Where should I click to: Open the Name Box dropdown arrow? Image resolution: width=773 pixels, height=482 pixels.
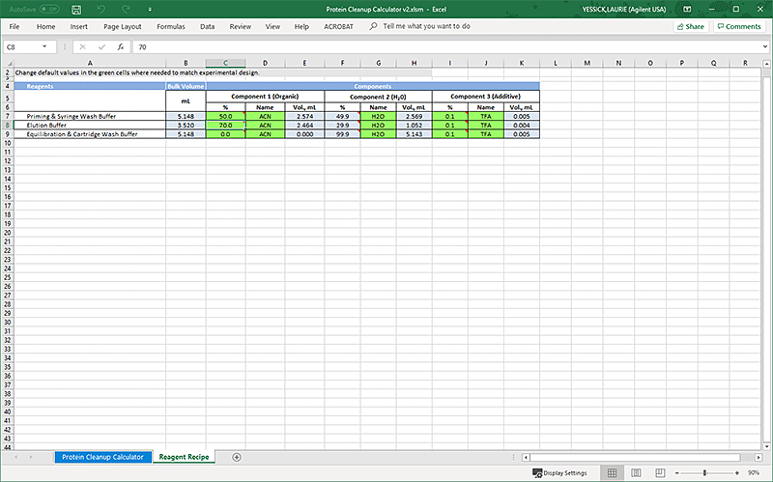click(45, 46)
